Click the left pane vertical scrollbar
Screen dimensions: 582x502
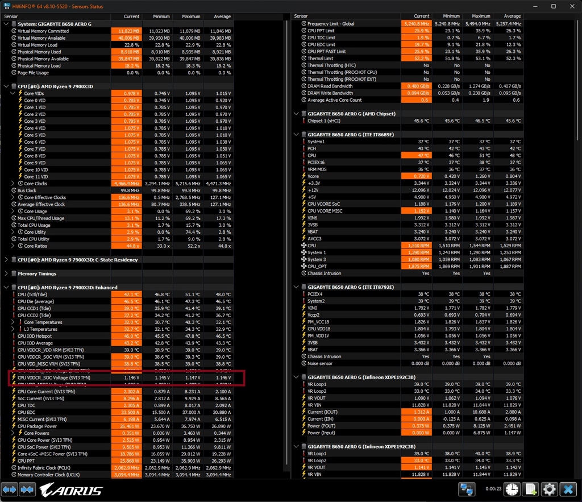tap(286, 242)
